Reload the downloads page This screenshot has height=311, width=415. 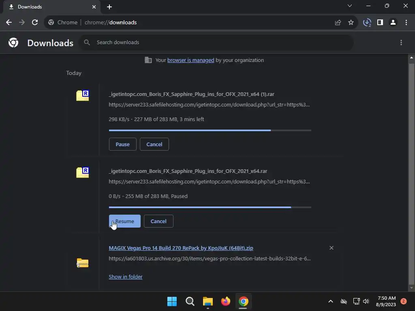click(35, 23)
